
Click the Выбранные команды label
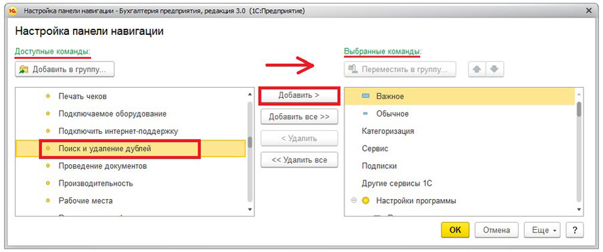point(383,51)
